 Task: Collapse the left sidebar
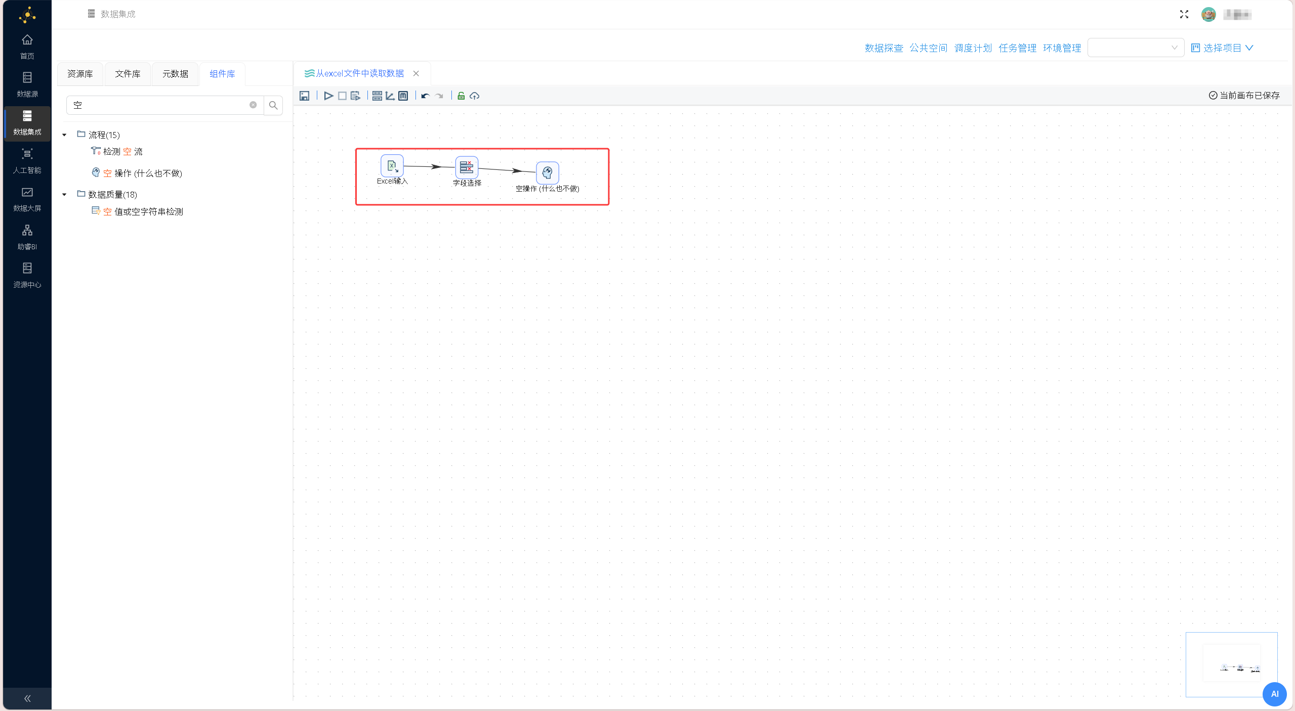27,698
